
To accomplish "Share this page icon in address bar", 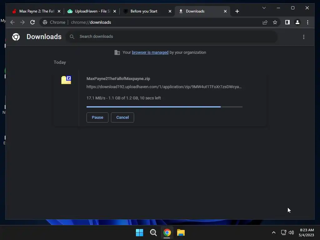I will pyautogui.click(x=265, y=22).
